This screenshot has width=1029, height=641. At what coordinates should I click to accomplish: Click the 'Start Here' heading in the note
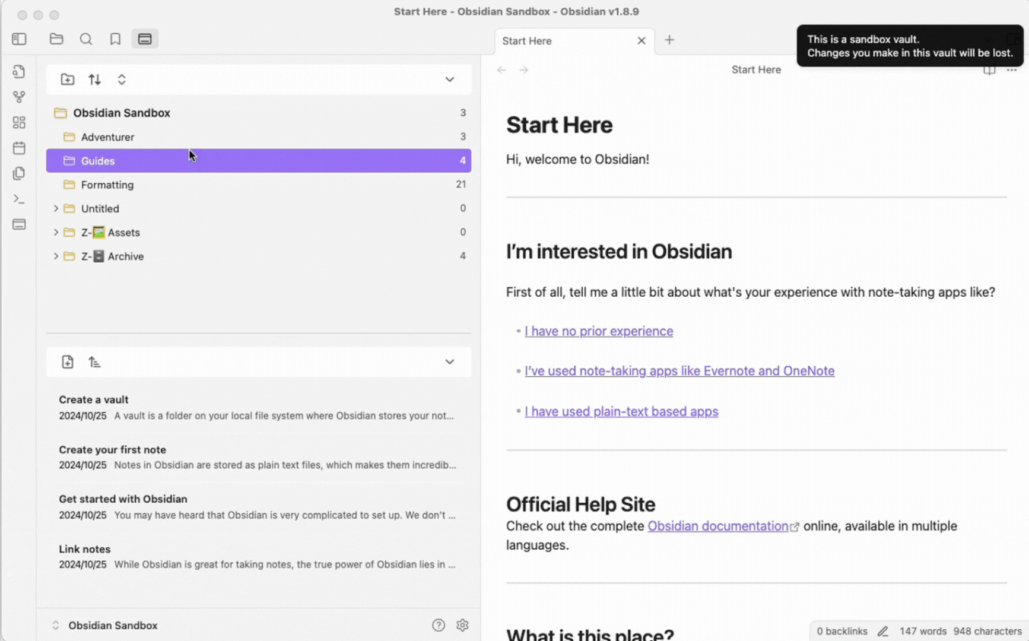coord(559,125)
